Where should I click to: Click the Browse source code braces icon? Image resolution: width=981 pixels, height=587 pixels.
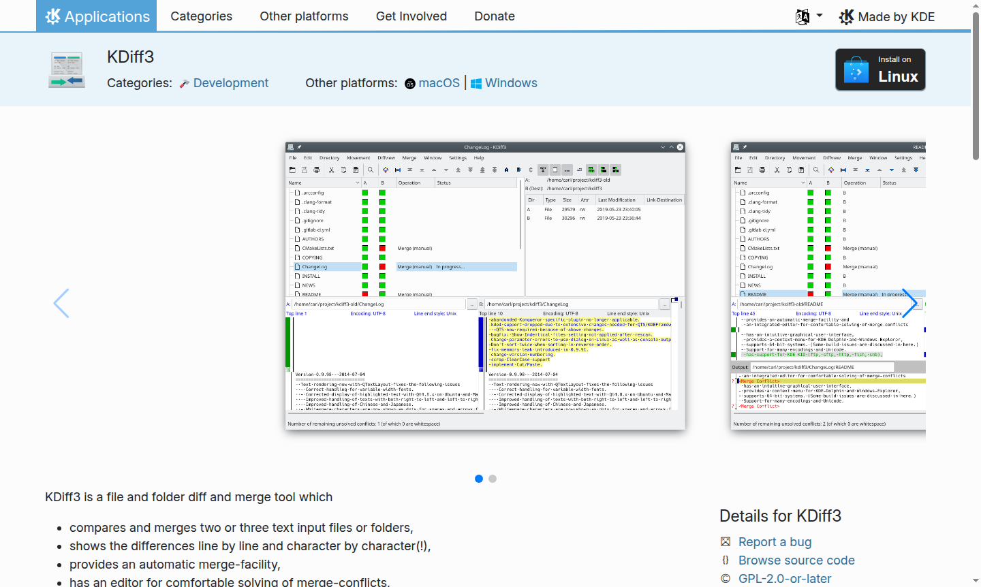click(x=726, y=560)
